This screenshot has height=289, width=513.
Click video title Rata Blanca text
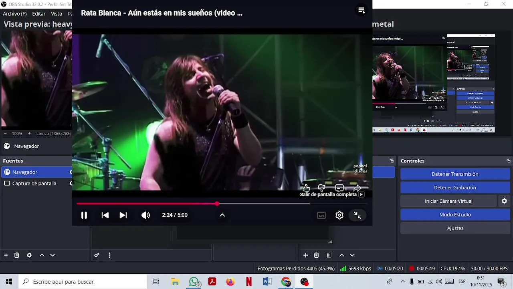coord(162,13)
